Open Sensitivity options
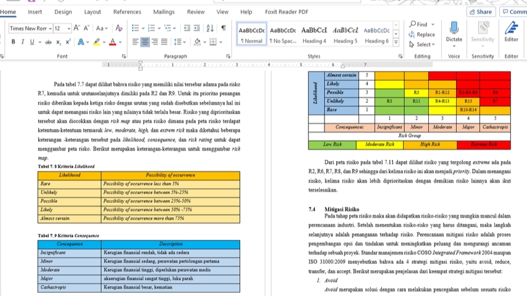527x296 pixels. (x=483, y=35)
